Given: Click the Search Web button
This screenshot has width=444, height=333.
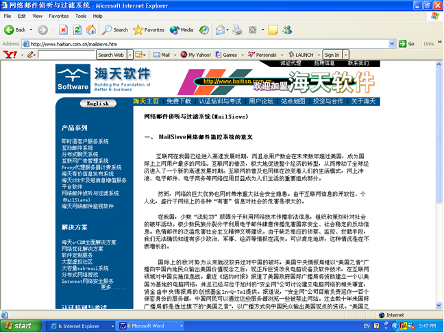Looking at the screenshot, I should tap(111, 55).
